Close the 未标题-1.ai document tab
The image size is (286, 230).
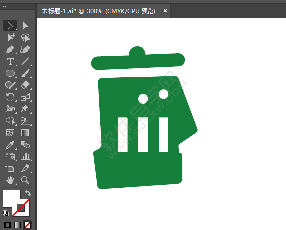[165, 11]
